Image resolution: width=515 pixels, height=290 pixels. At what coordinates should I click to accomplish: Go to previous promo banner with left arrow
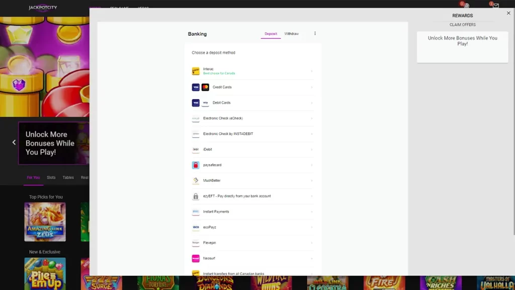pyautogui.click(x=14, y=142)
